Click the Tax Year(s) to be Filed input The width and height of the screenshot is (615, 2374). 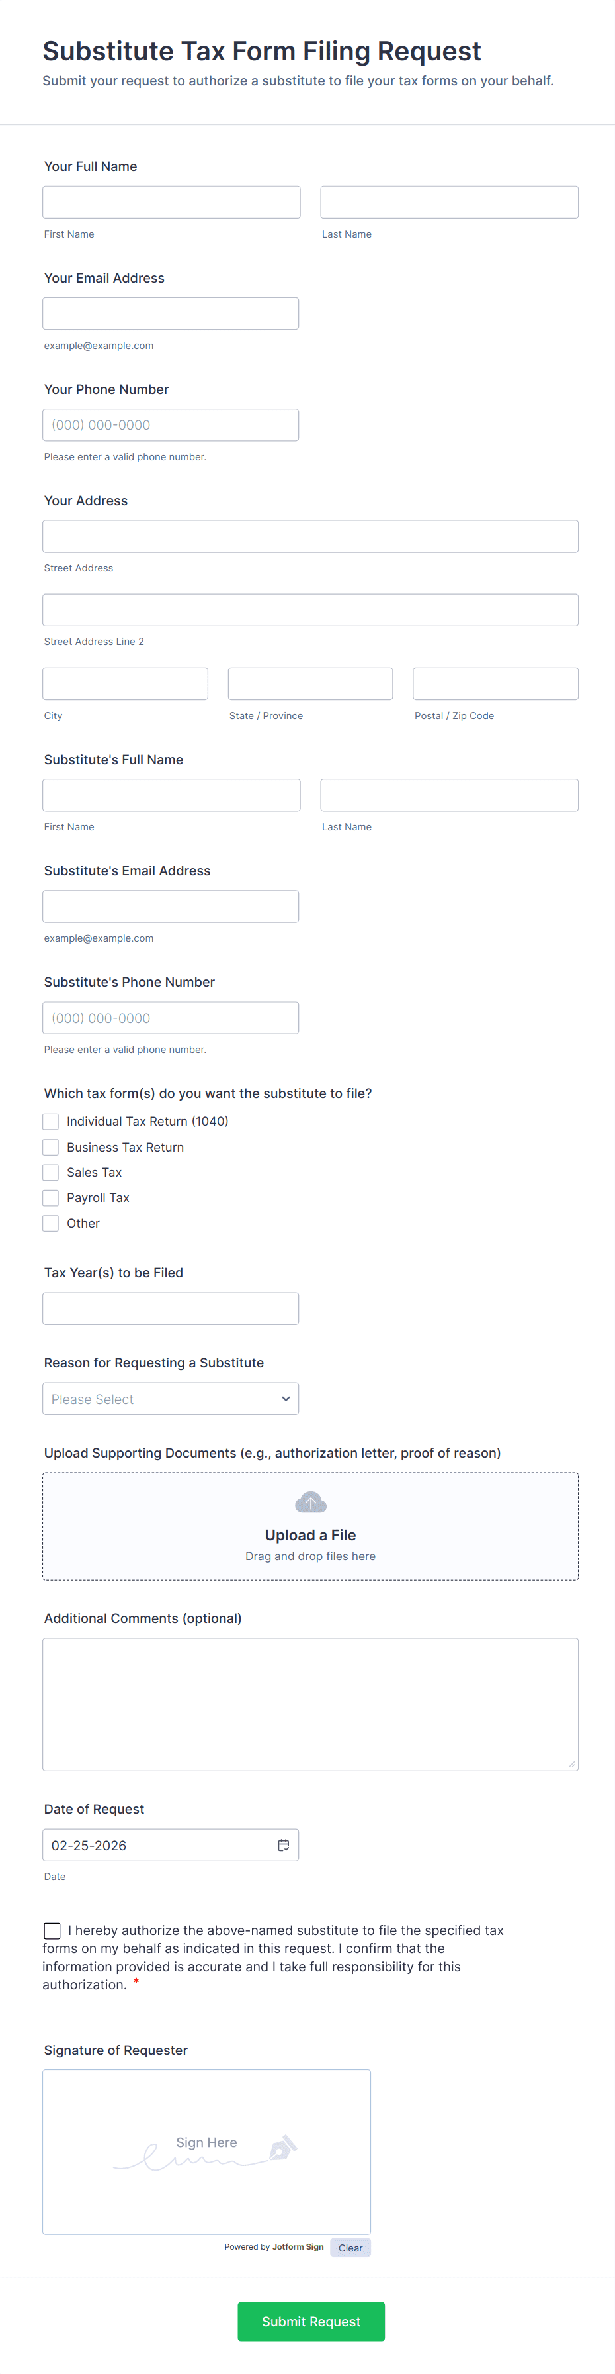[x=171, y=1308]
